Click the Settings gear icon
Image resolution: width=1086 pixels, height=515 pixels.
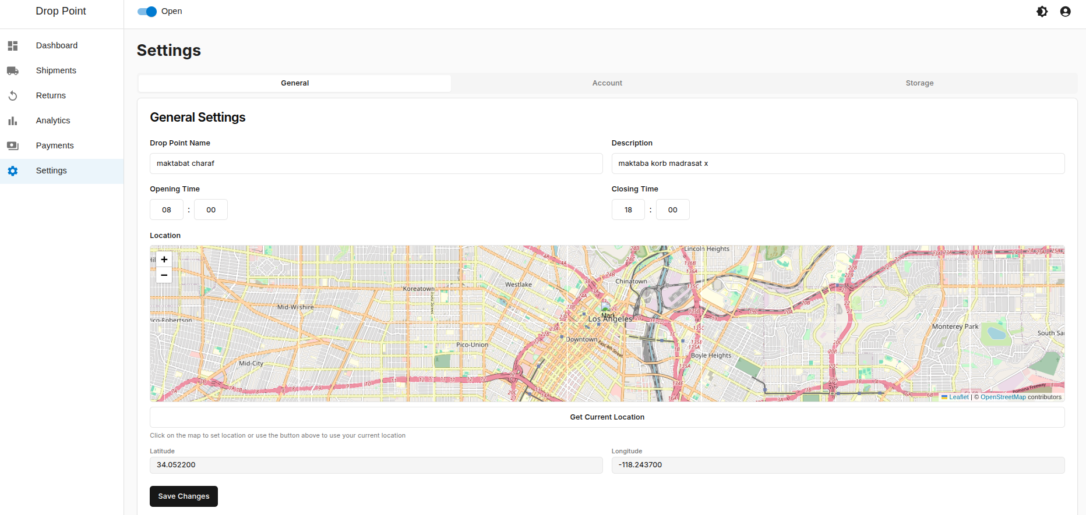click(13, 171)
